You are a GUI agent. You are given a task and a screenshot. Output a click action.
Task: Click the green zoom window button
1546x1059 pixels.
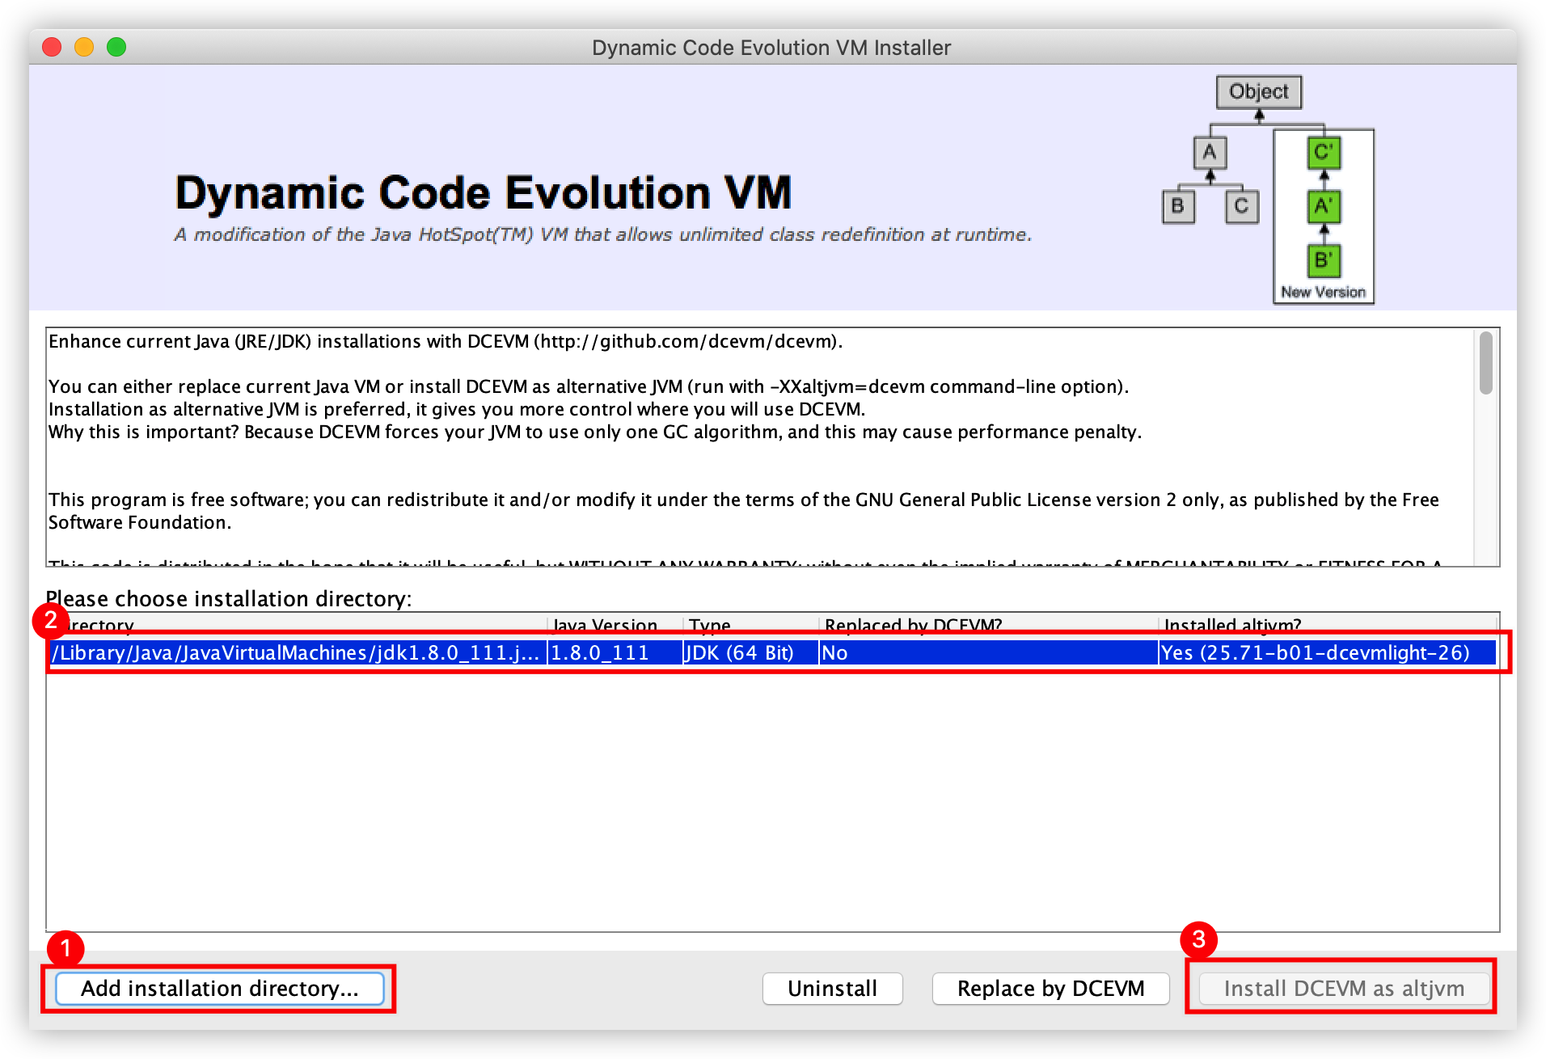pos(116,47)
